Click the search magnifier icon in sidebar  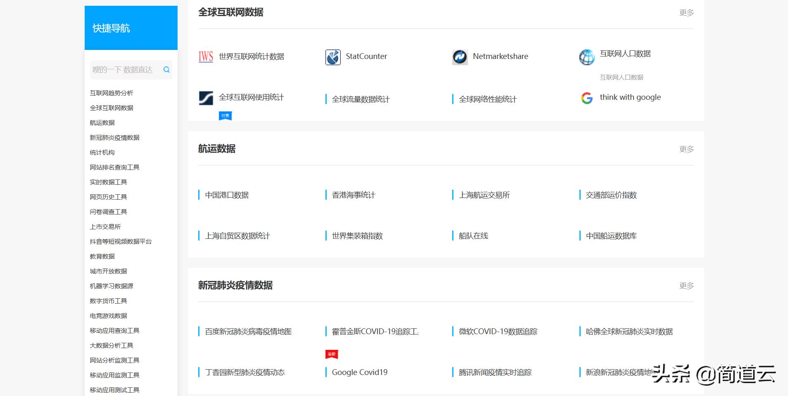tap(166, 70)
